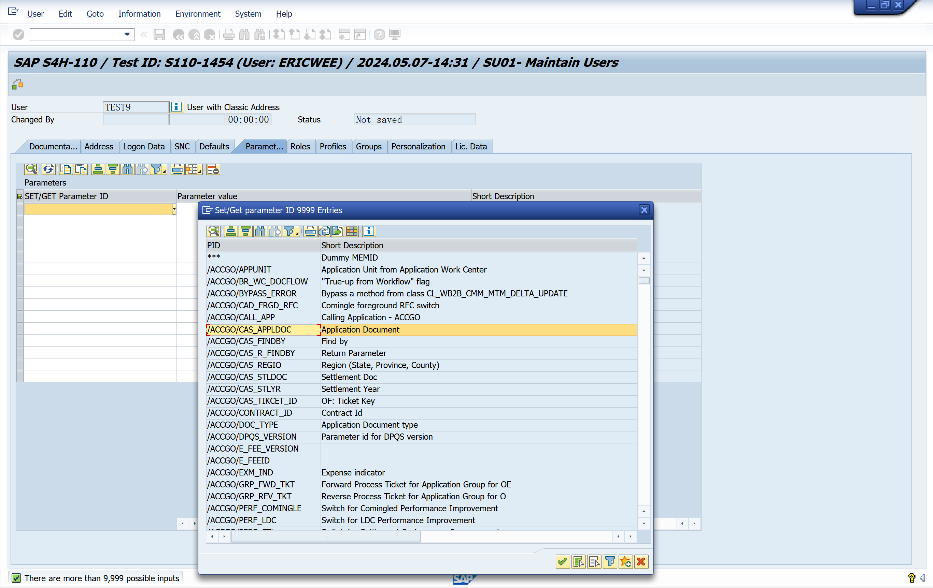
Task: Open the command field dropdown arrow
Action: [x=127, y=34]
